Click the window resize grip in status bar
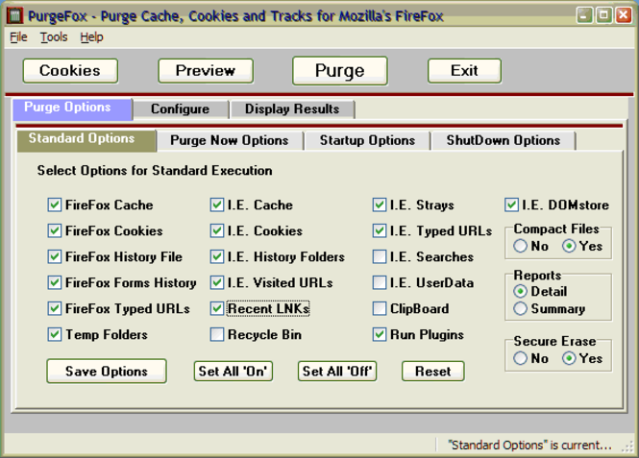 pos(627,446)
